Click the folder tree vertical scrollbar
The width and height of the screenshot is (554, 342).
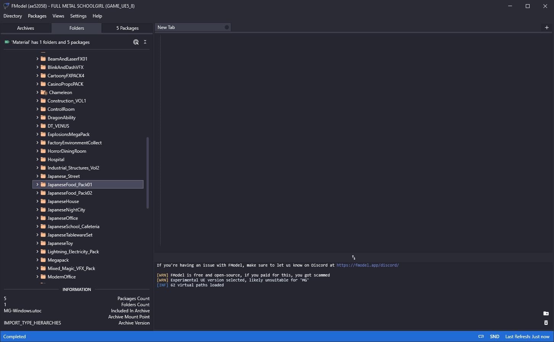pyautogui.click(x=147, y=173)
